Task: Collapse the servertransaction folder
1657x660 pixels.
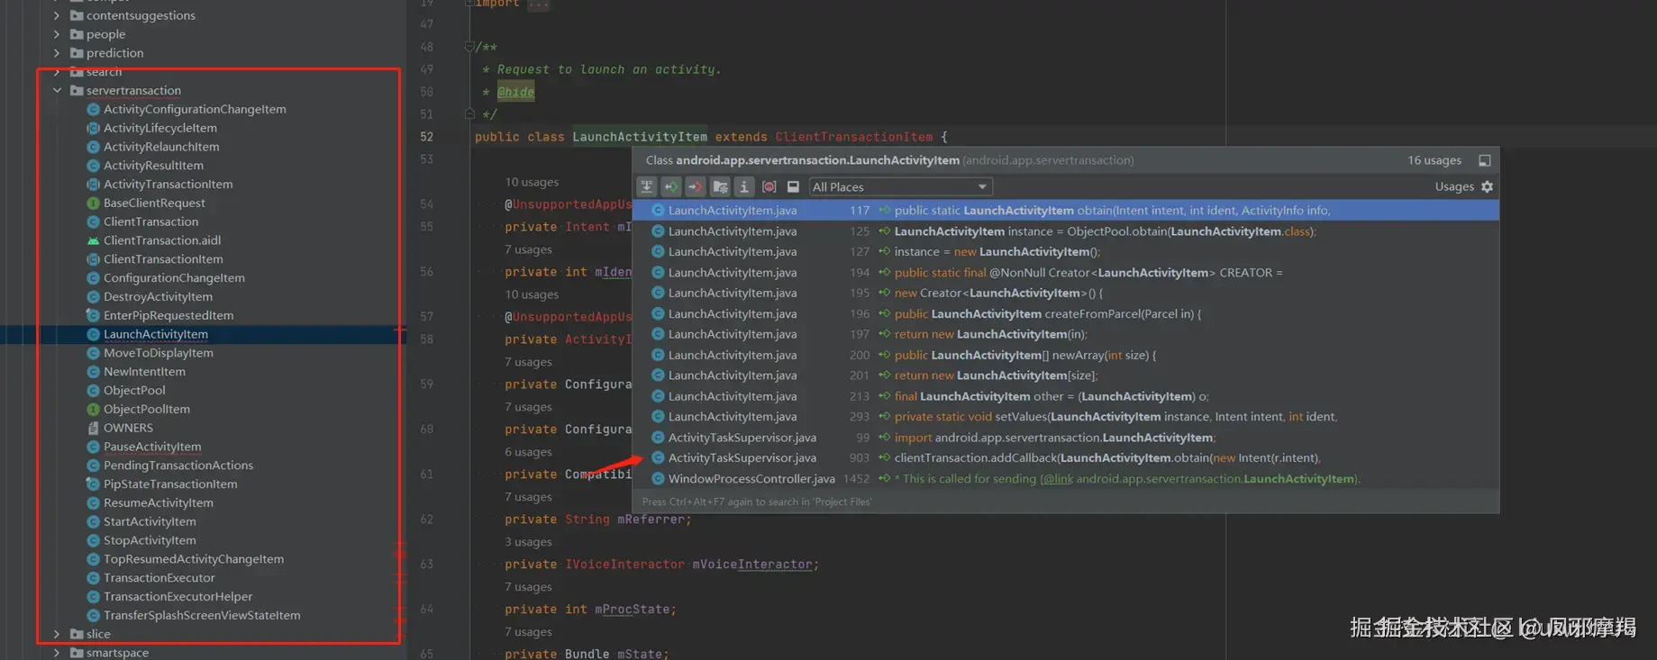Action: pyautogui.click(x=57, y=90)
